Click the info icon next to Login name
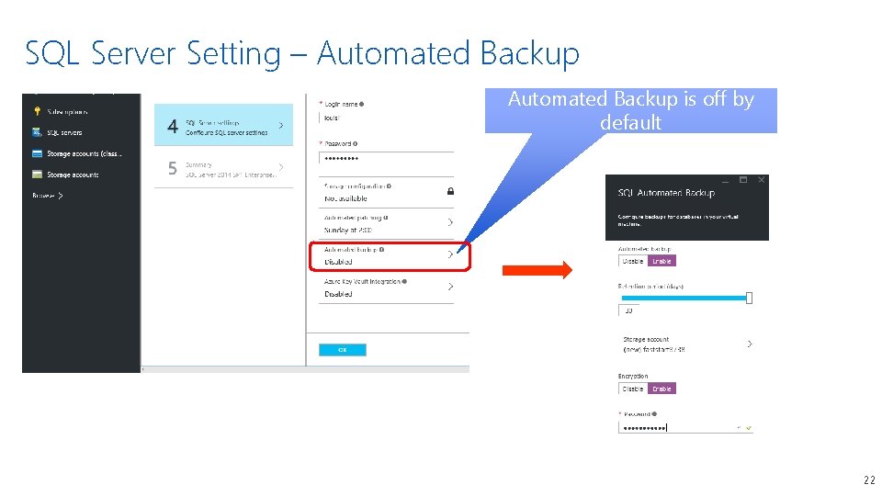882x496 pixels. tap(362, 104)
